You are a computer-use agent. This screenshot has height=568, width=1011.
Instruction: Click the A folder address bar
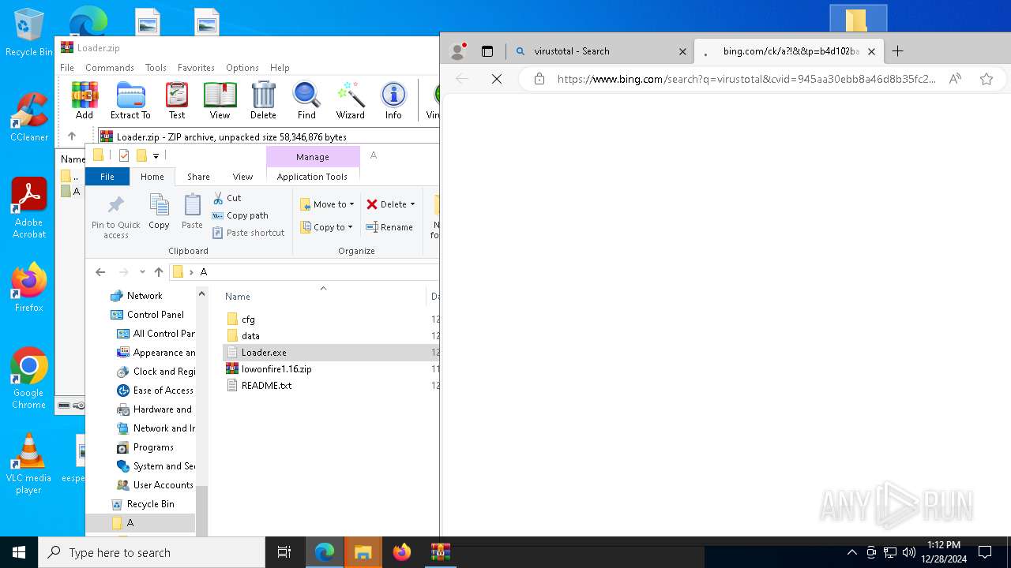305,272
